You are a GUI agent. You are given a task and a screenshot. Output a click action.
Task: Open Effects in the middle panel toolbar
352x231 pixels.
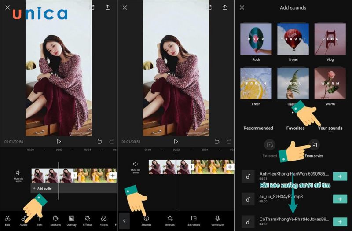[170, 220]
